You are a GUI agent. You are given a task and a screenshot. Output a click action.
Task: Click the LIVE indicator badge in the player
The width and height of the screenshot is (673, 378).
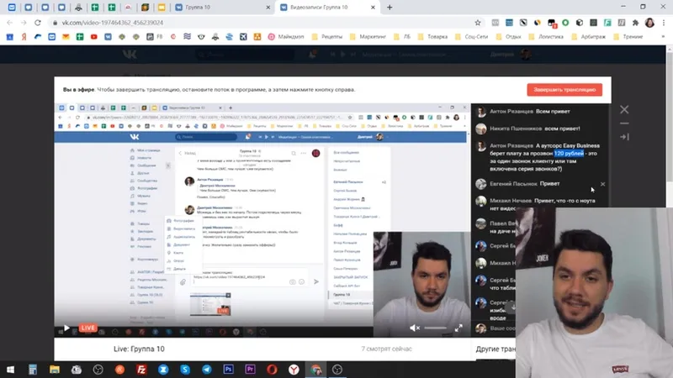tap(87, 328)
